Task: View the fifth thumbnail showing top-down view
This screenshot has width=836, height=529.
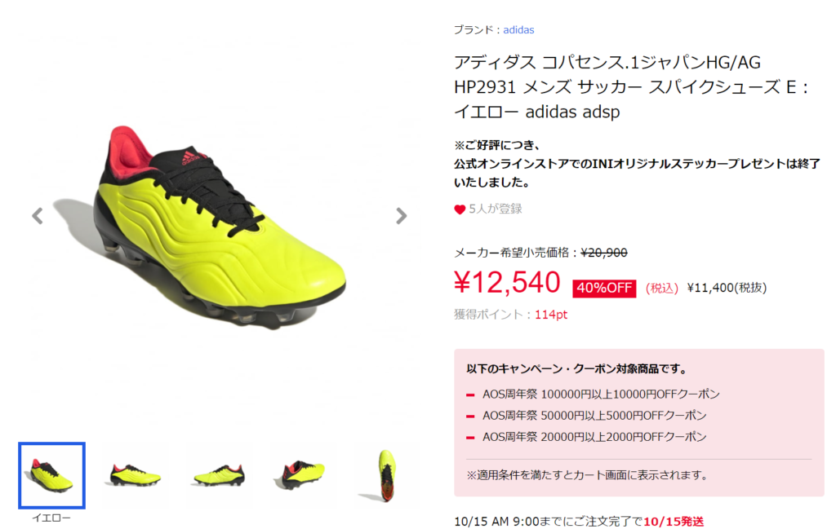Action: coord(387,475)
